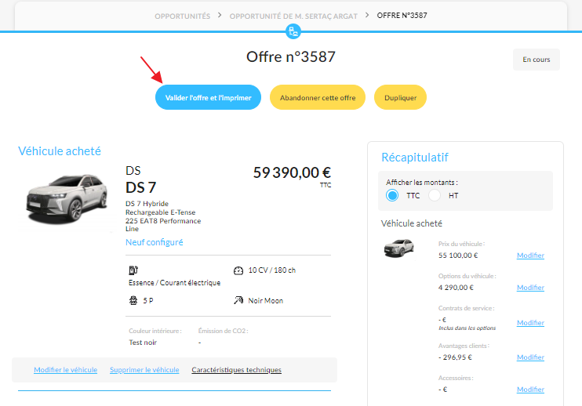Click the - 296,95 € client advantage value

click(x=455, y=357)
